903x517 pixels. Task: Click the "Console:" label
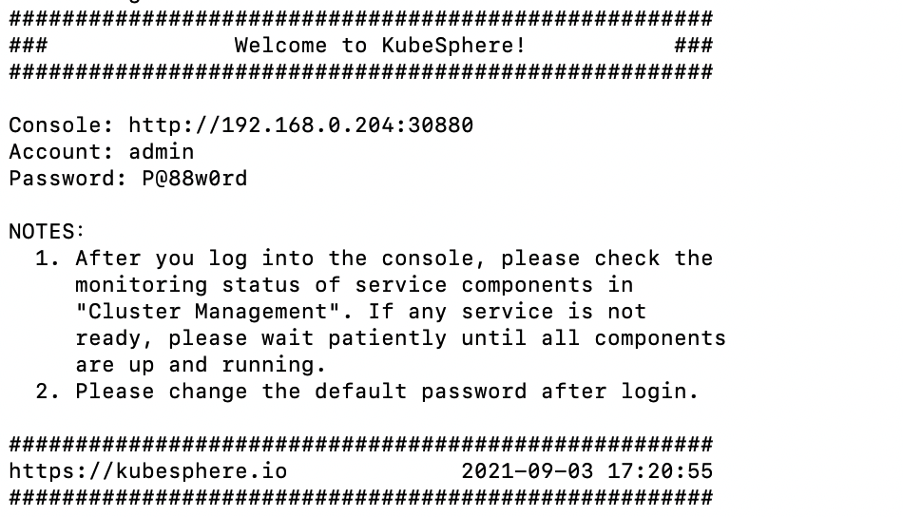click(62, 125)
